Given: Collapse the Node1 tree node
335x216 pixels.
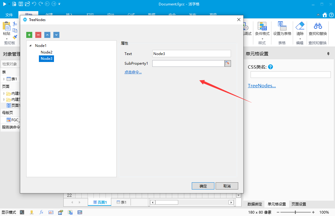Looking at the screenshot, I should [x=30, y=45].
